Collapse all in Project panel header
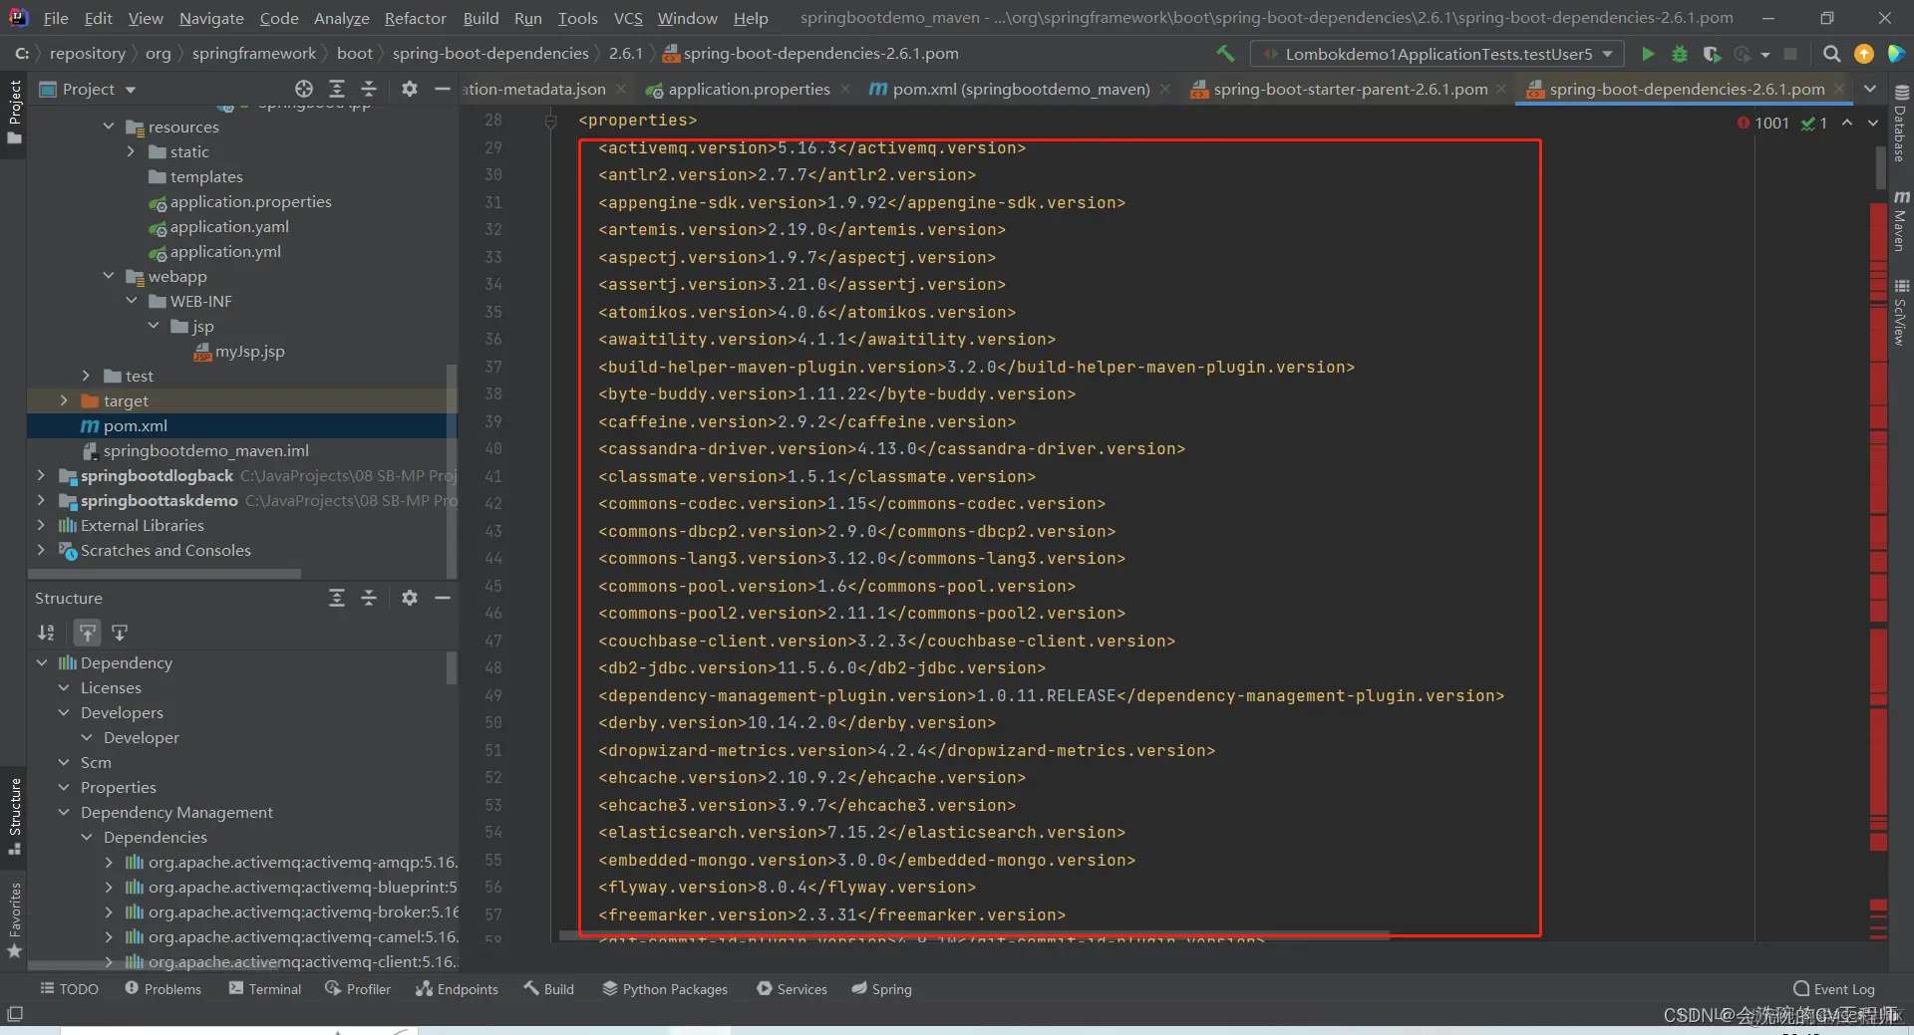Screen dimensions: 1914x1035 369,89
